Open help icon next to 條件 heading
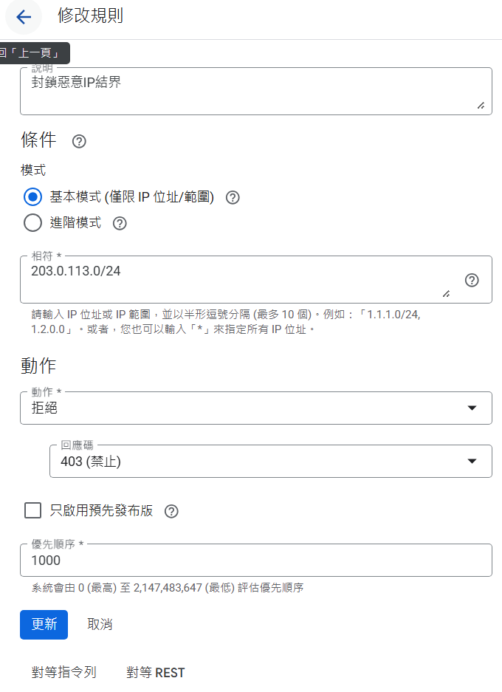502x692 pixels. tap(79, 141)
